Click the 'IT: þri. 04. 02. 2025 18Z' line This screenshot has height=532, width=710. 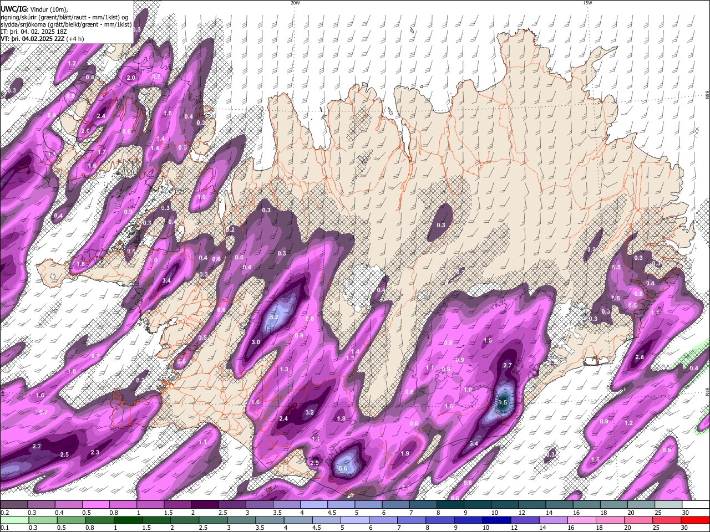coord(34,32)
